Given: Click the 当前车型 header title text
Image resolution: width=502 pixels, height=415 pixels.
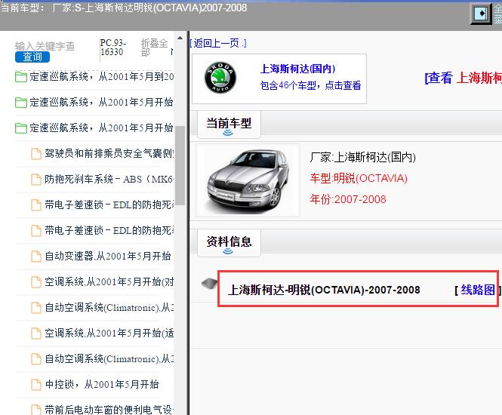Looking at the screenshot, I should [124, 8].
